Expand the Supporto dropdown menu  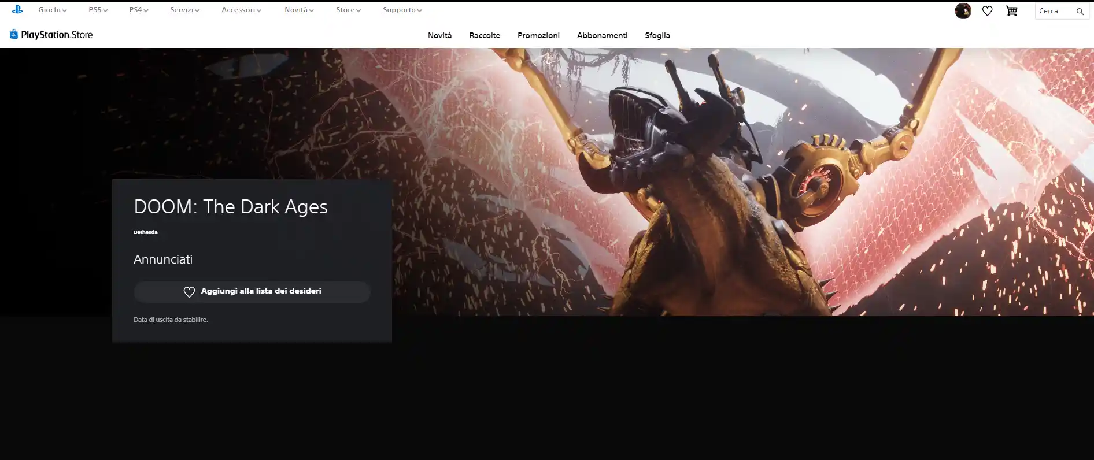[402, 10]
